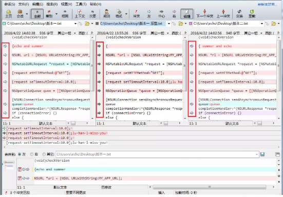Screen dimensions: 283x197
Task: Open the right pane 其它一切 dropdown
Action: point(253,33)
